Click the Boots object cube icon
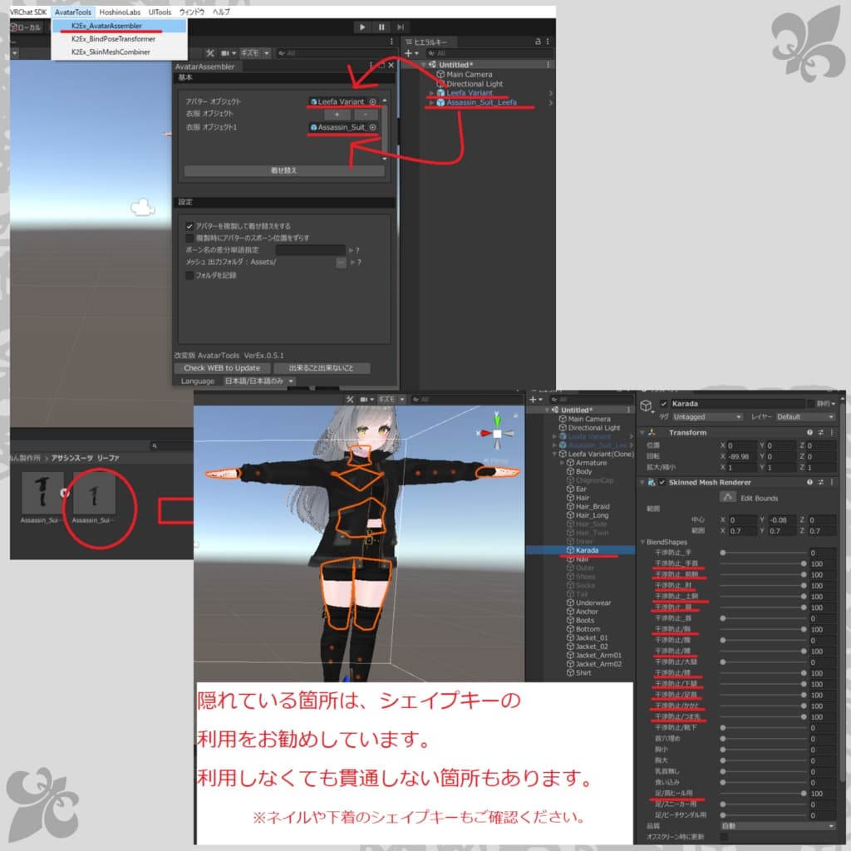Image resolution: width=851 pixels, height=851 pixels. [x=570, y=620]
